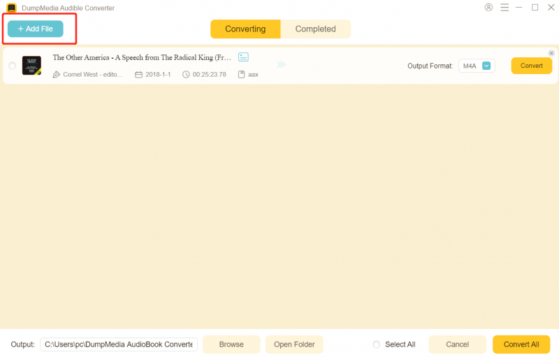Click the calendar icon next to 2018-1-1
Viewport: 559px width, 357px height.
138,75
